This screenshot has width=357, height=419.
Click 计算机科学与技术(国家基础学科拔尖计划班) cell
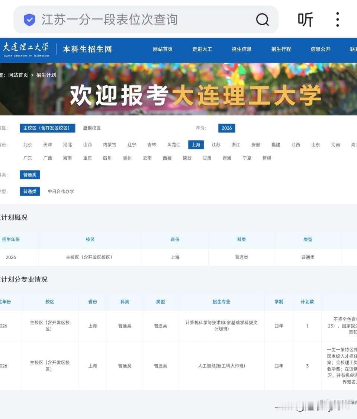click(222, 326)
